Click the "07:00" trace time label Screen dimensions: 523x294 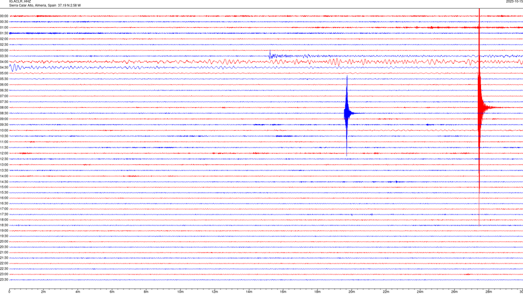point(4,96)
